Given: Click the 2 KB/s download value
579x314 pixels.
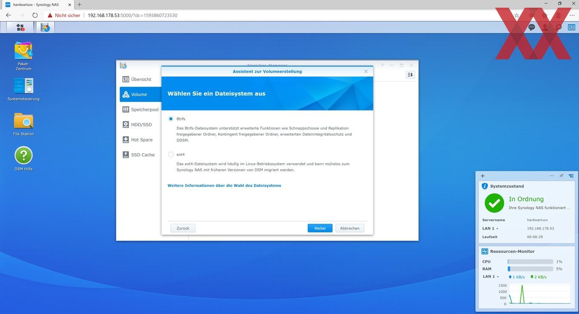Looking at the screenshot, I should 540,277.
